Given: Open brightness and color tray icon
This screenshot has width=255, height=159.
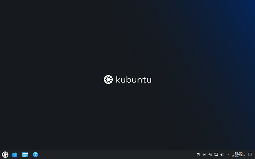Looking at the screenshot, I should [x=204, y=155].
